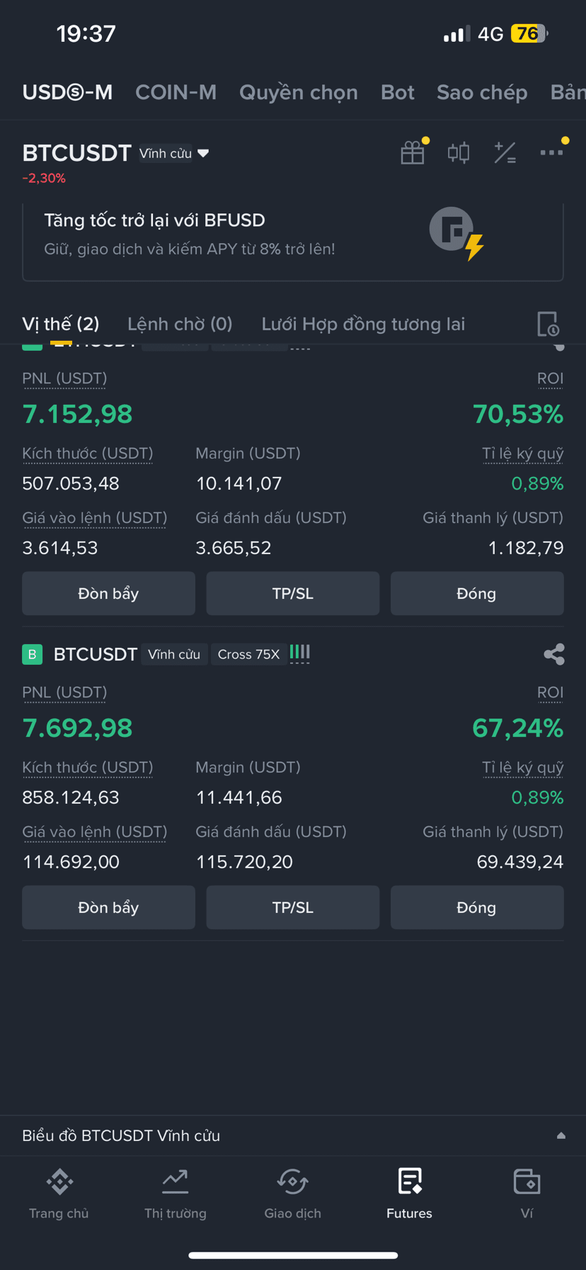Tap margin value 11.441,66
Viewport: 586px width, 1270px height.
coord(239,797)
